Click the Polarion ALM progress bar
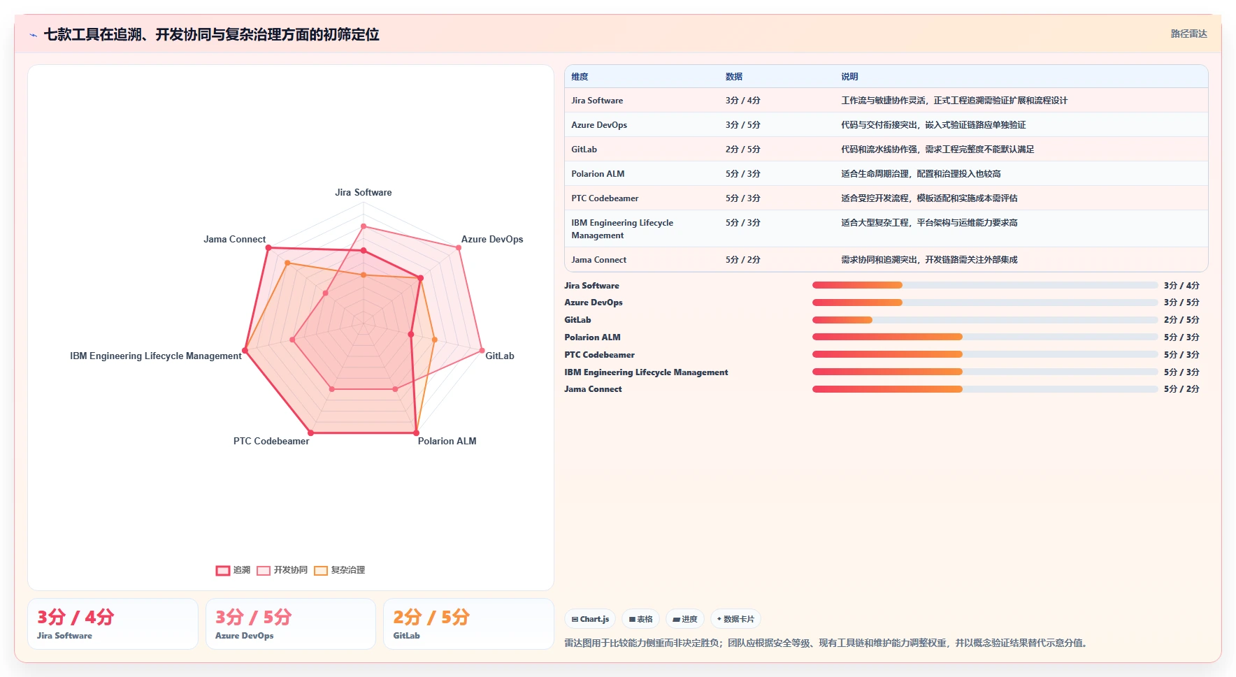1236x677 pixels. pos(984,337)
